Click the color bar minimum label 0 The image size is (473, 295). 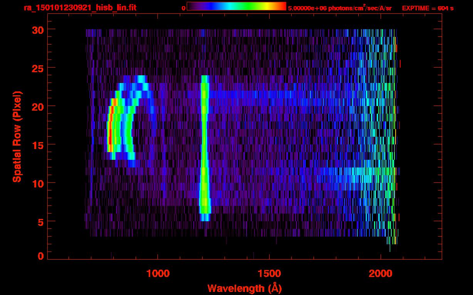(183, 8)
